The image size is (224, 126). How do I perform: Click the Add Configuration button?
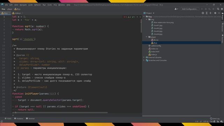pos(190,9)
